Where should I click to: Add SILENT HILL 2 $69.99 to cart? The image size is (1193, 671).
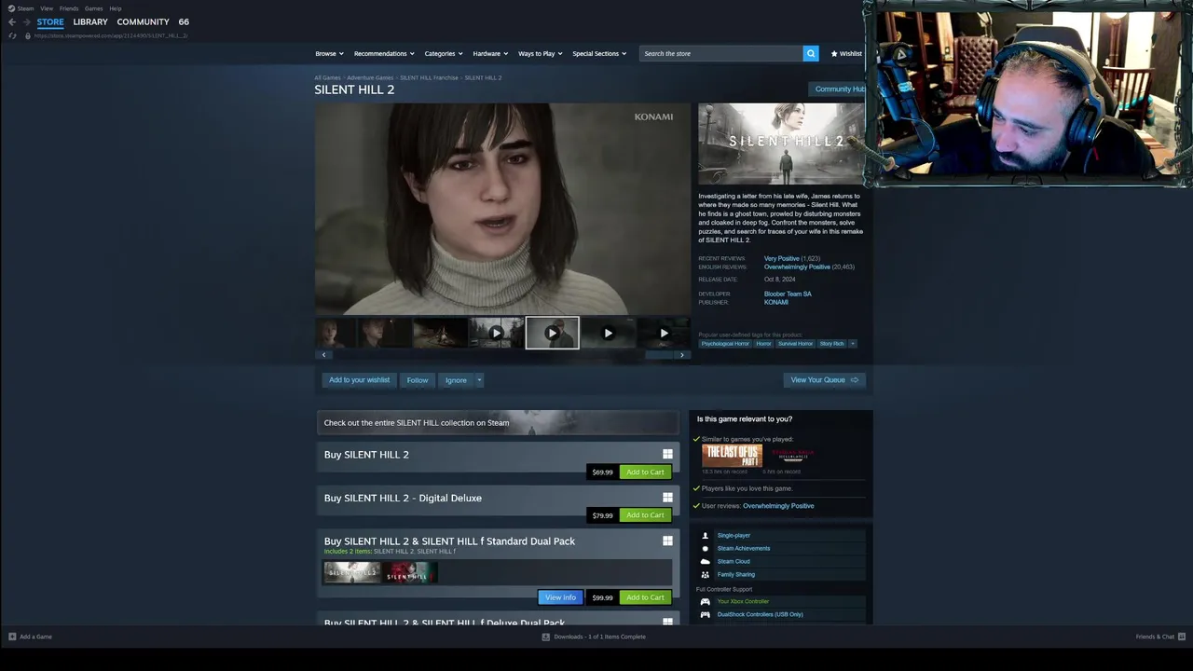tap(645, 472)
